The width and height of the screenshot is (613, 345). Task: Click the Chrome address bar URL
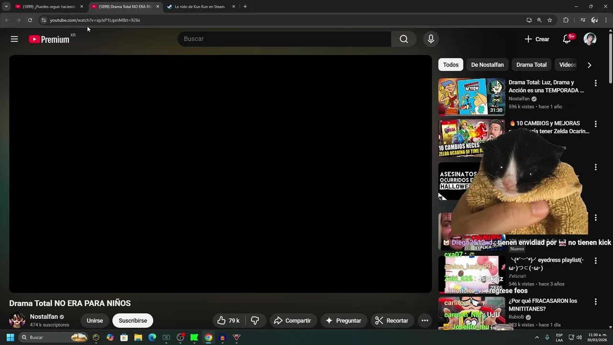(95, 20)
